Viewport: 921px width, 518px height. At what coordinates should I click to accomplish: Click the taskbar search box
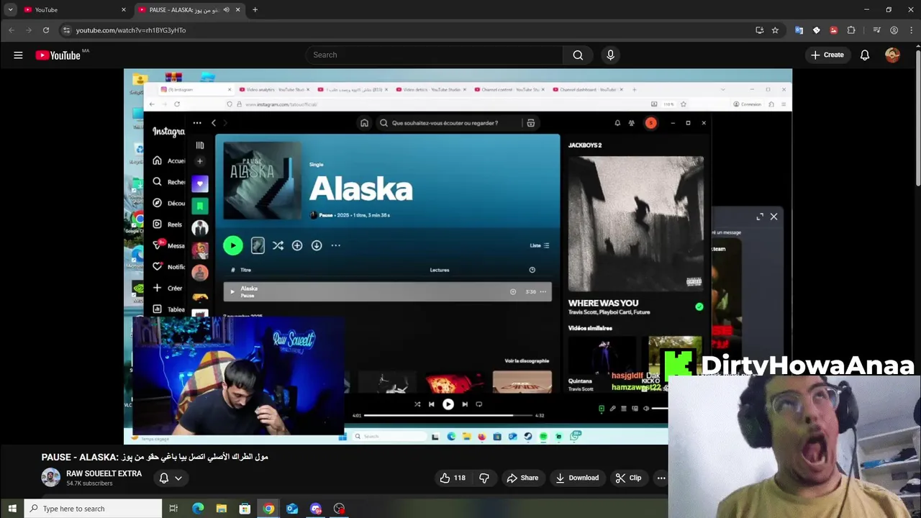[x=94, y=509]
